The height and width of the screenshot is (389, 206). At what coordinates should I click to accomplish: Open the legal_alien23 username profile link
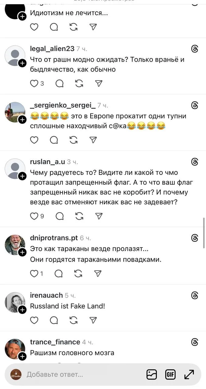pos(52,49)
